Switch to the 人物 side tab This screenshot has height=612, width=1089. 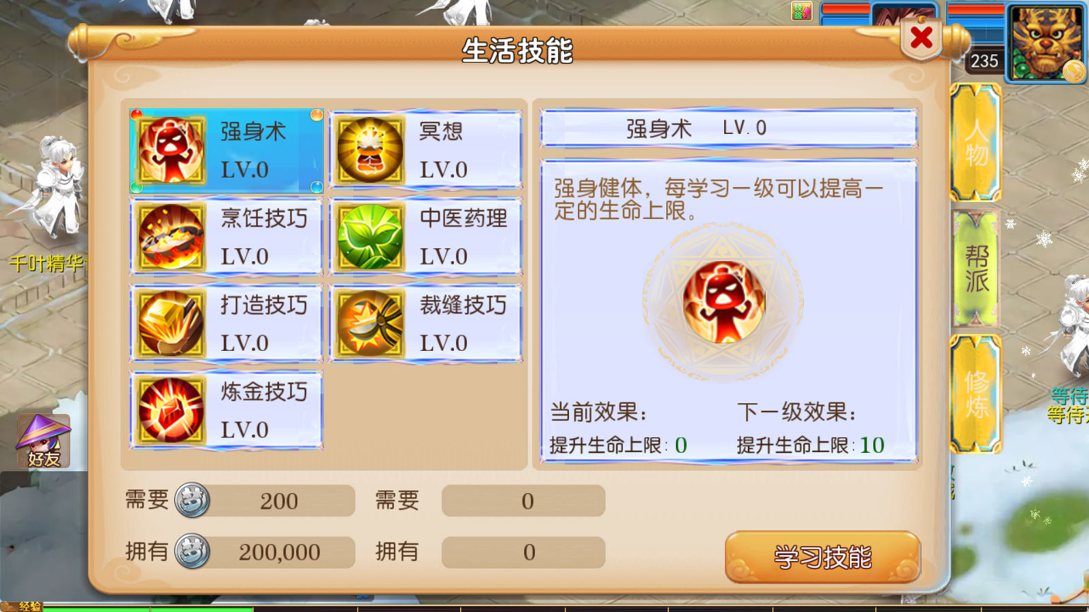975,141
